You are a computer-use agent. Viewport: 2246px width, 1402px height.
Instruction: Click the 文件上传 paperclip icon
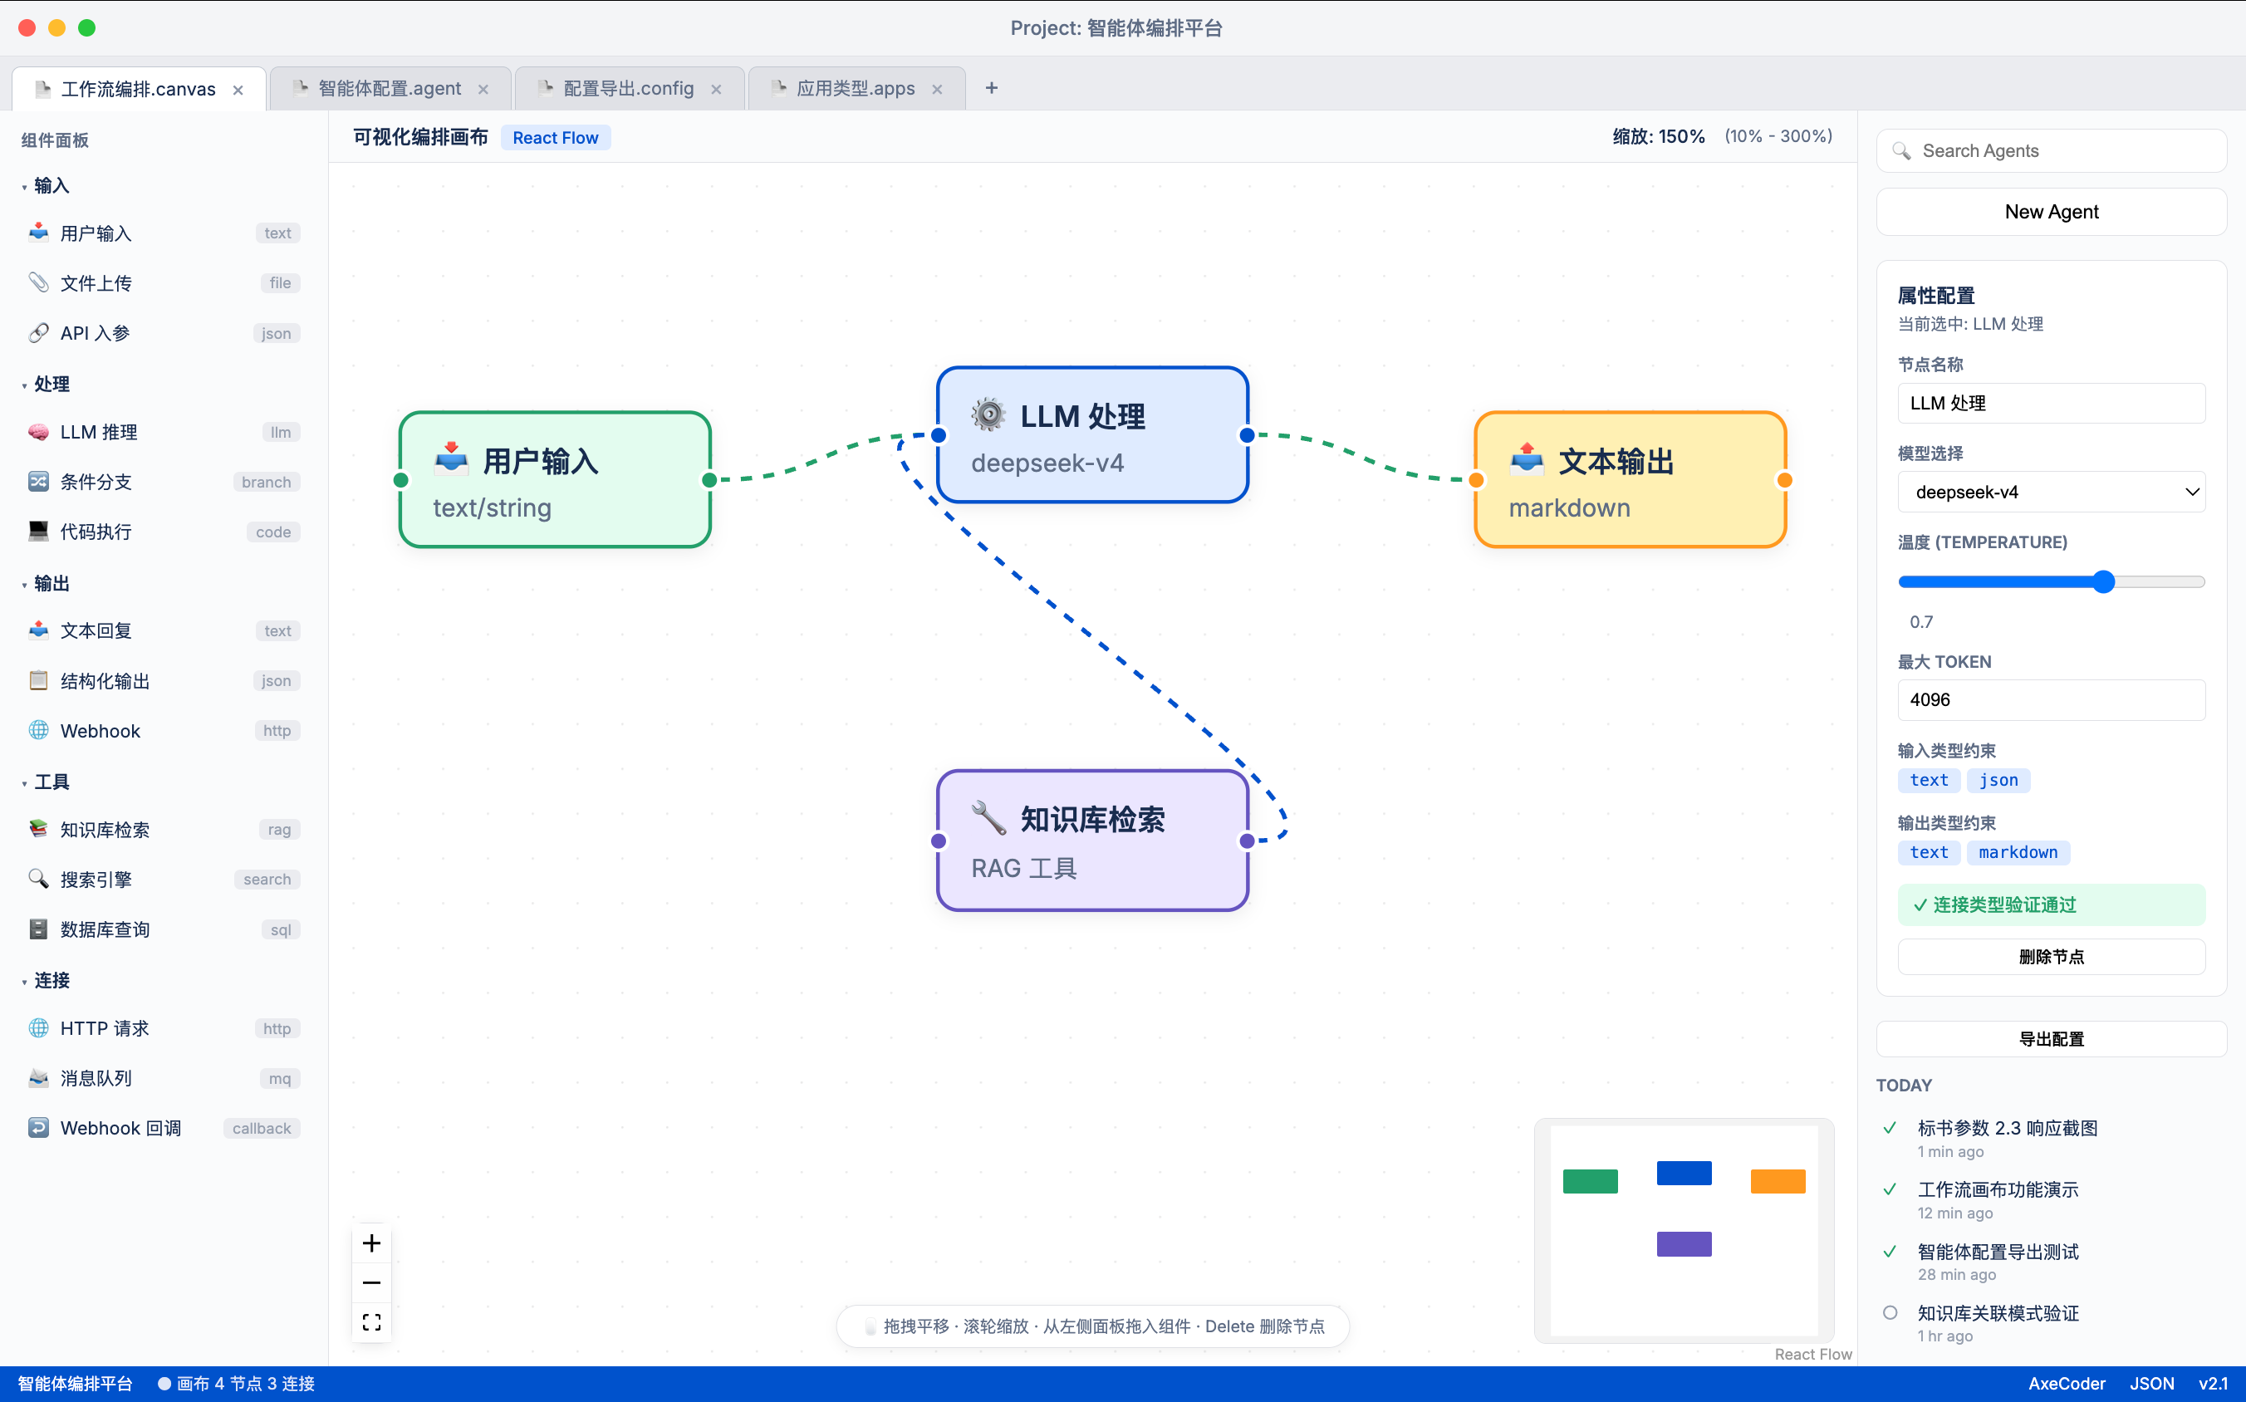tap(38, 283)
